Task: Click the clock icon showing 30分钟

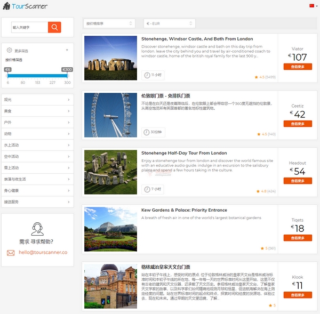Action: tap(146, 132)
